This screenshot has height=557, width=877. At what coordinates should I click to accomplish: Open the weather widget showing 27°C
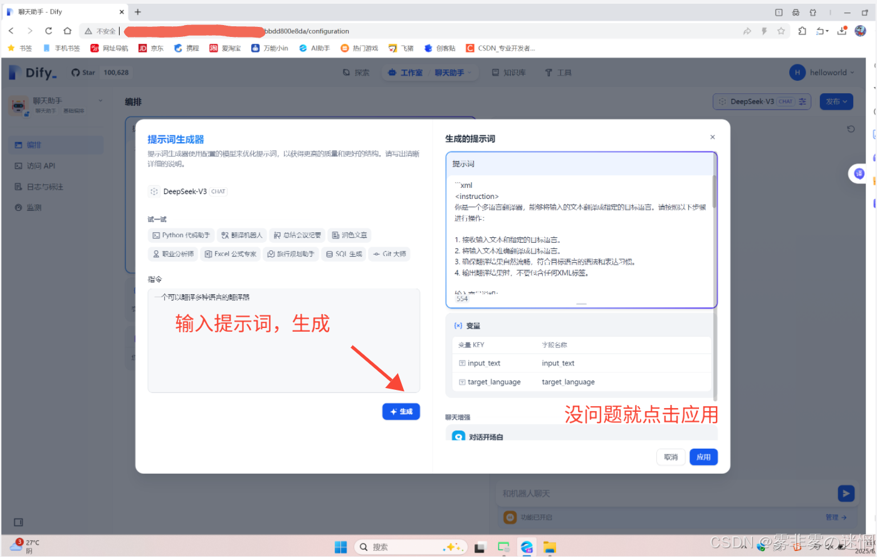pos(25,546)
